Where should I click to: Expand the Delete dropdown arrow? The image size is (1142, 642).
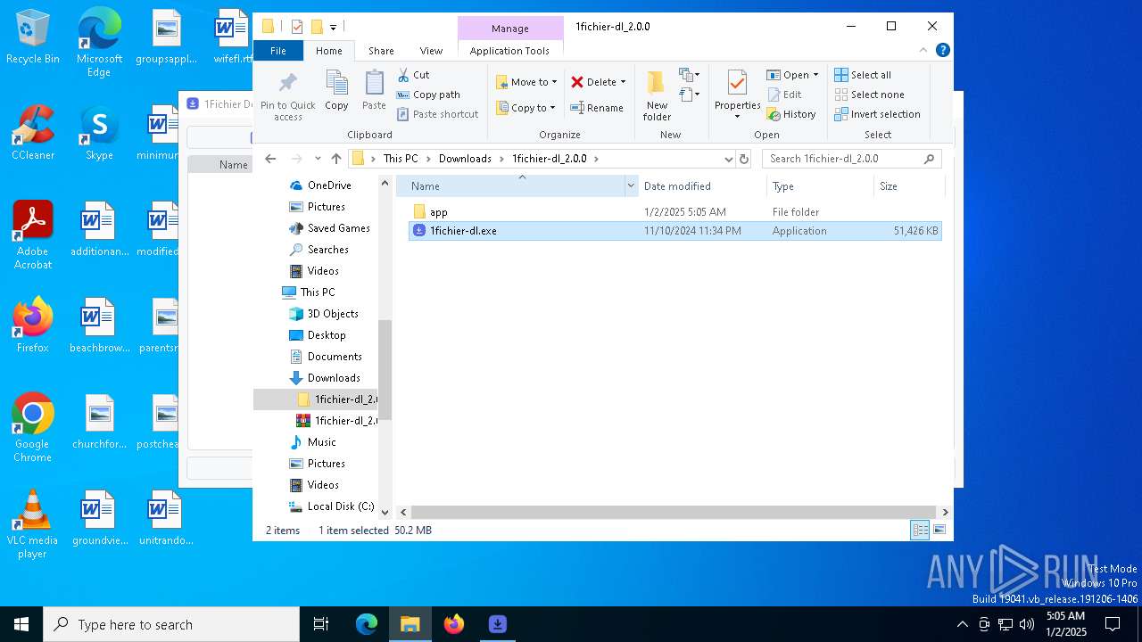point(623,82)
